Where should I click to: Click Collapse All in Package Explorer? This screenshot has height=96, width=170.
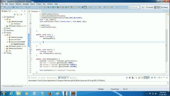[x=15, y=14]
